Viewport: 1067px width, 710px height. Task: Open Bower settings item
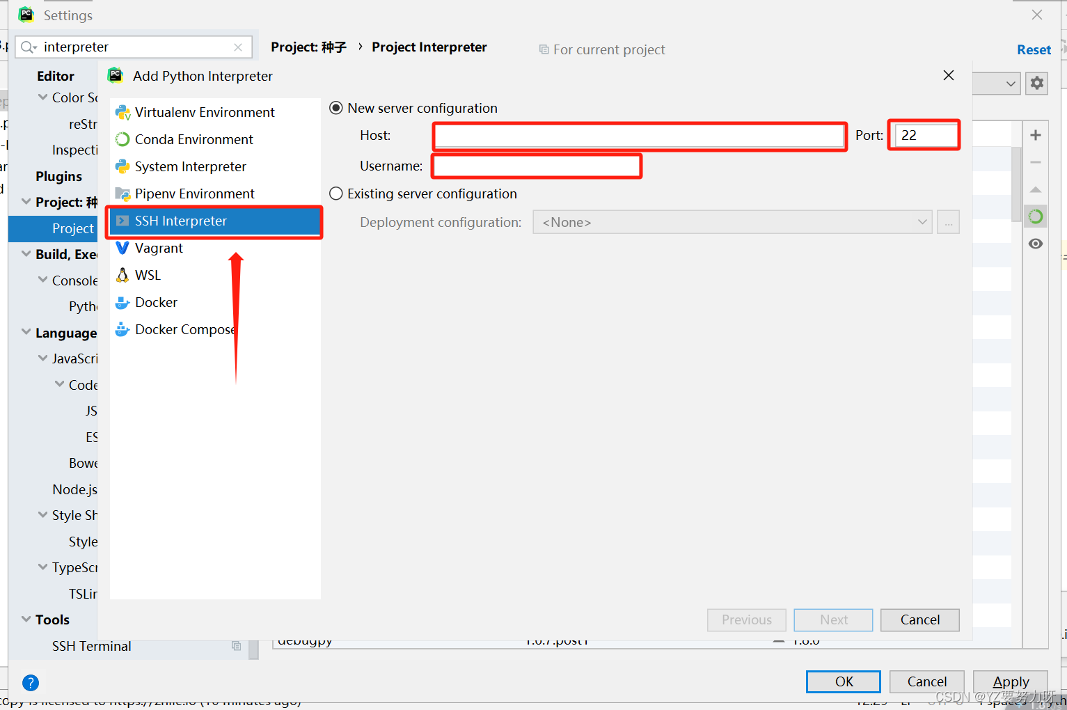(84, 463)
